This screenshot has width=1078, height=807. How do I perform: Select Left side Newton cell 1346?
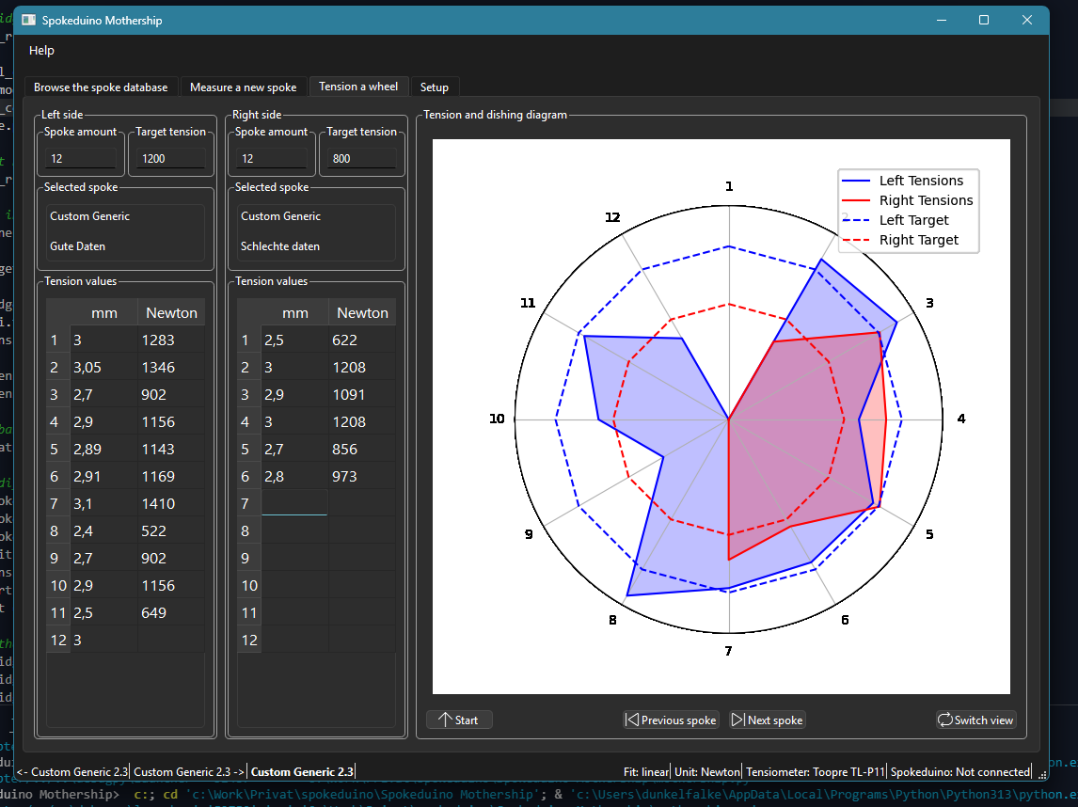click(171, 368)
